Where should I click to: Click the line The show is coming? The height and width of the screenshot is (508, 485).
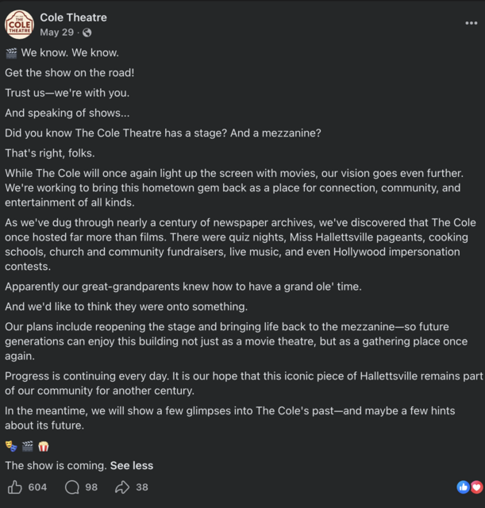[x=56, y=466]
